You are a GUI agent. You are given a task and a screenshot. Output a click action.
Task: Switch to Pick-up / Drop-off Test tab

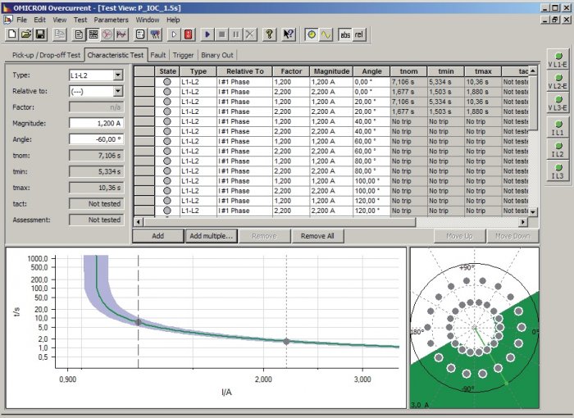click(46, 55)
